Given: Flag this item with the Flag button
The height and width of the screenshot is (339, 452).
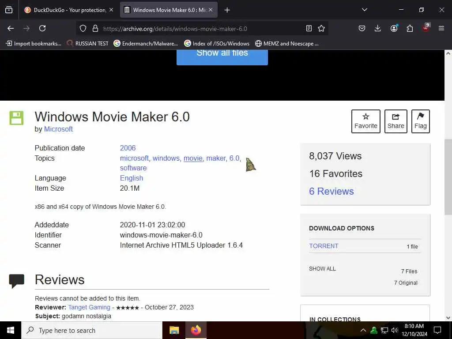Looking at the screenshot, I should [x=421, y=121].
